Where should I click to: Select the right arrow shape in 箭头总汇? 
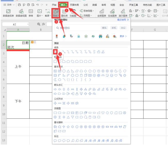tap(55, 89)
